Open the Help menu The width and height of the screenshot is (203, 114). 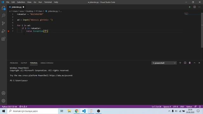[x=56, y=2]
